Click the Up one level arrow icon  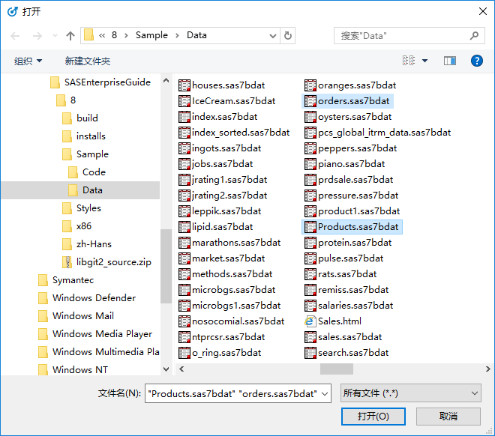tap(70, 35)
